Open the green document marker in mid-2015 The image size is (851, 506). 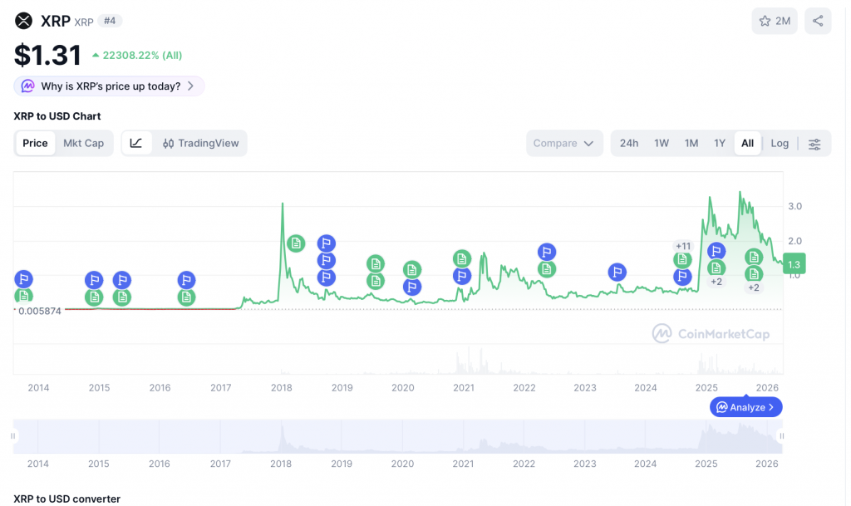pyautogui.click(x=122, y=297)
